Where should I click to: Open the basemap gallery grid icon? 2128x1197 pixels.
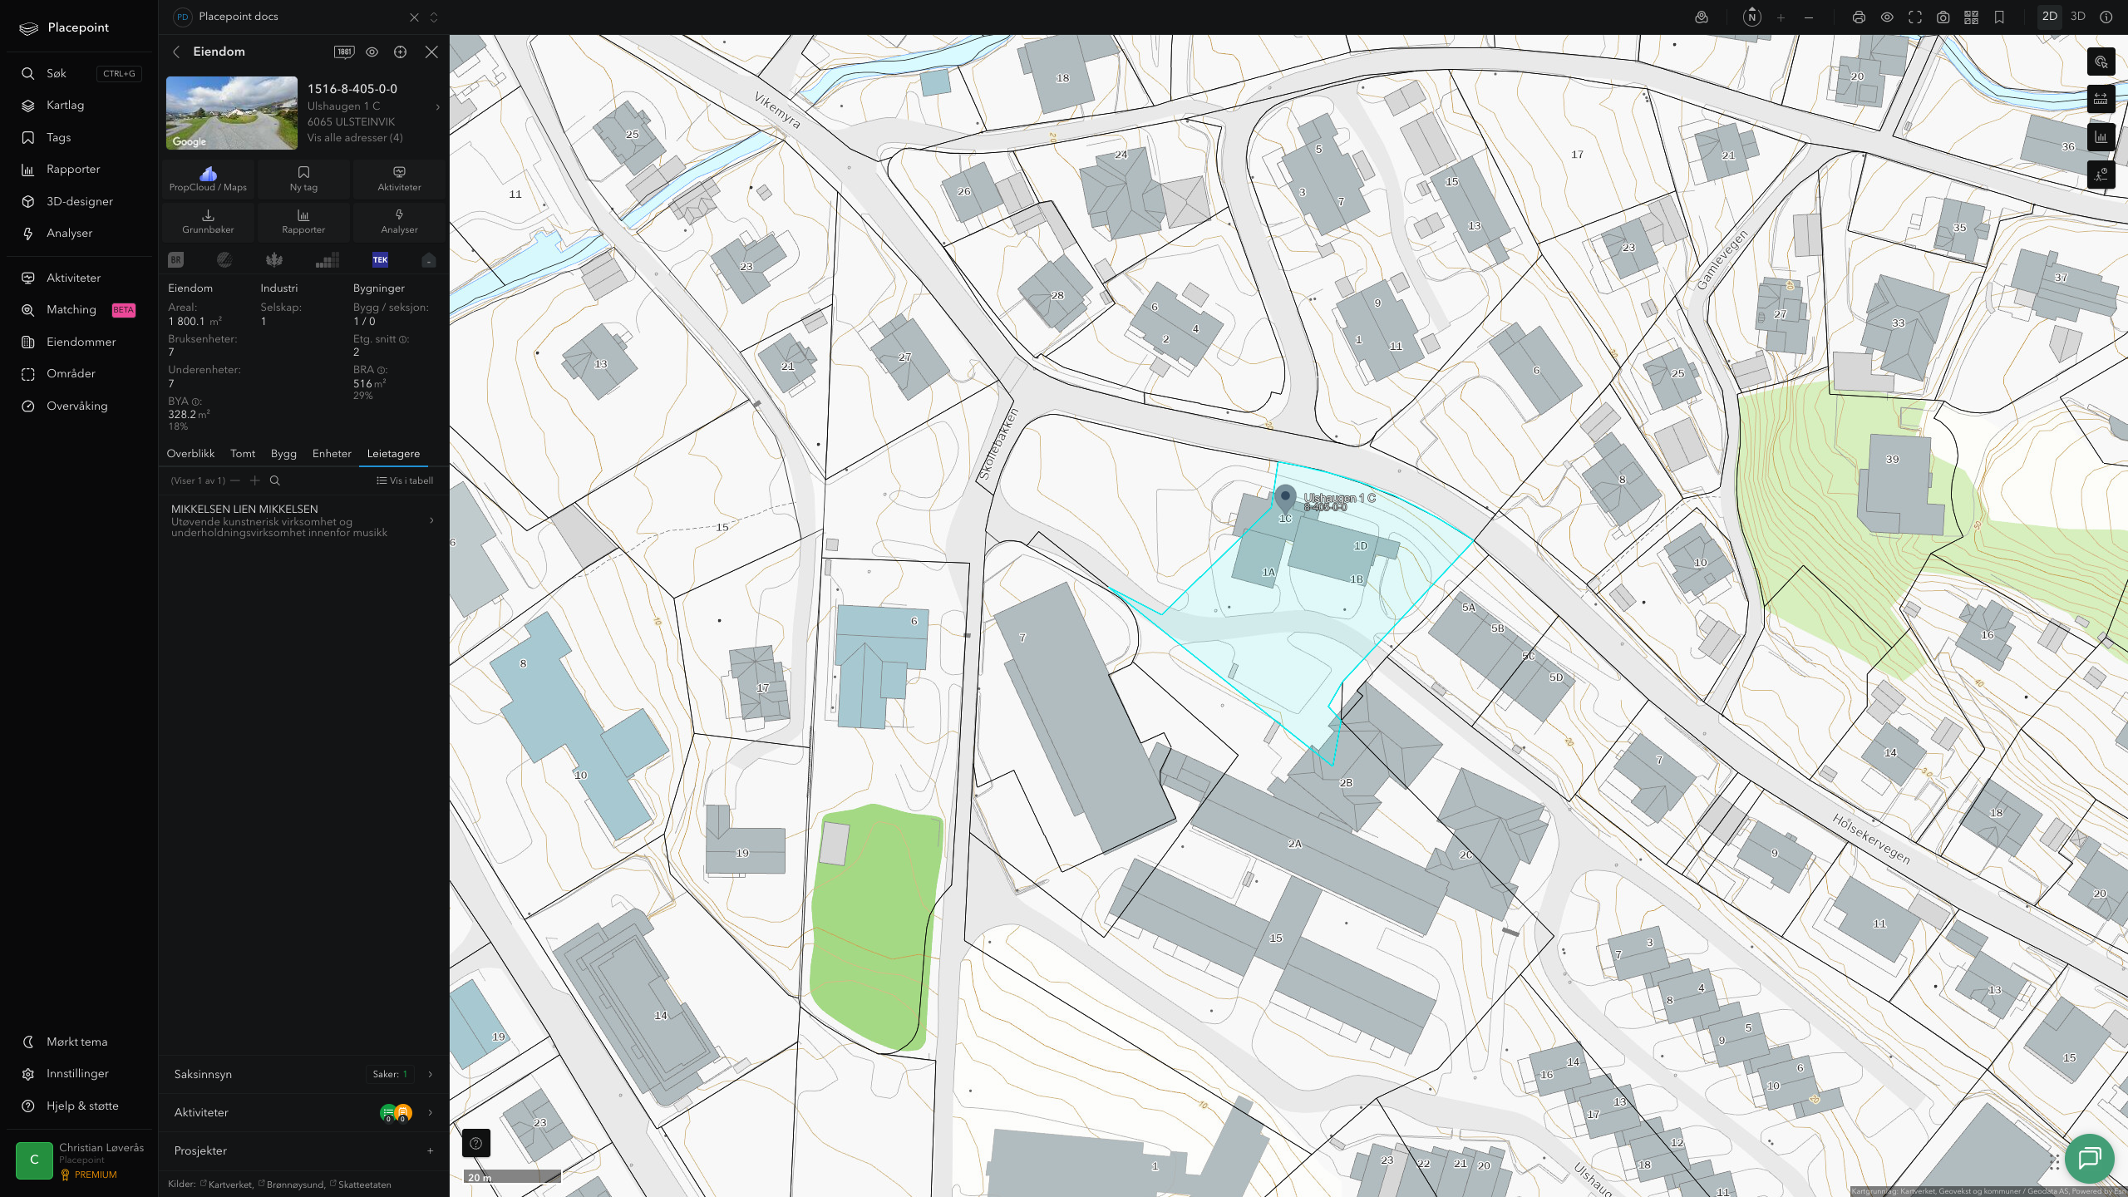pyautogui.click(x=1971, y=17)
